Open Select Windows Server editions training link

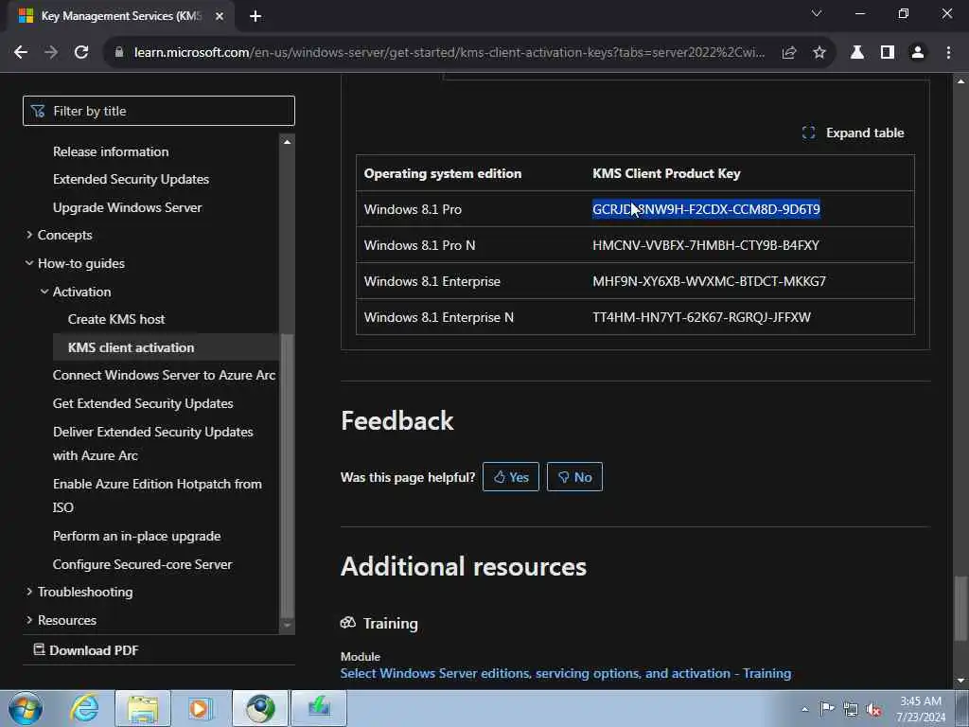pos(566,673)
